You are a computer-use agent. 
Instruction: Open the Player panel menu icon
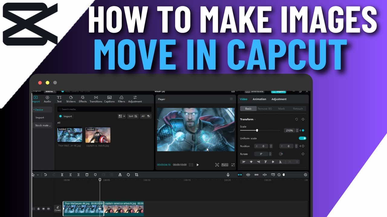click(231, 99)
